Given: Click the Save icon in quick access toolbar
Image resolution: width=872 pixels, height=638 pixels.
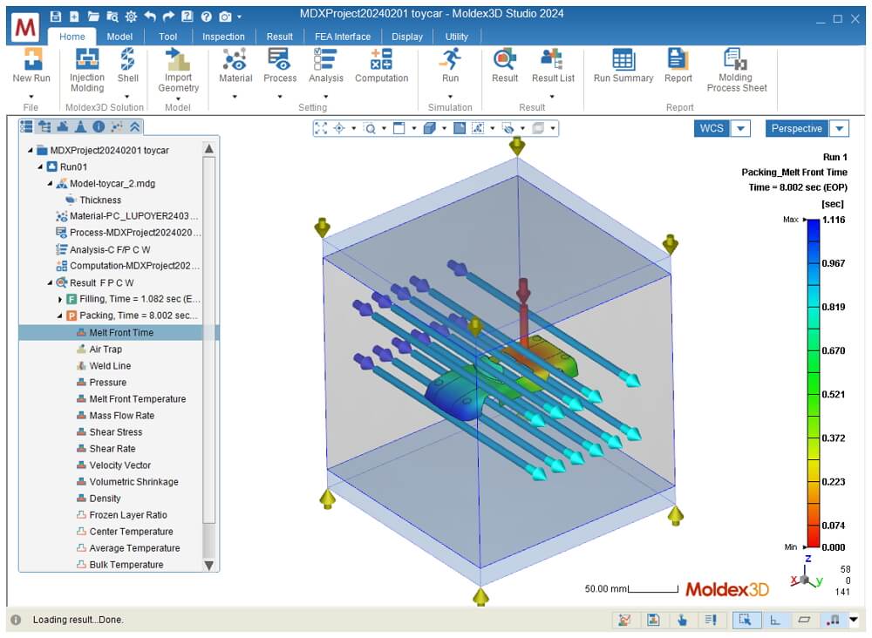Looking at the screenshot, I should [55, 16].
